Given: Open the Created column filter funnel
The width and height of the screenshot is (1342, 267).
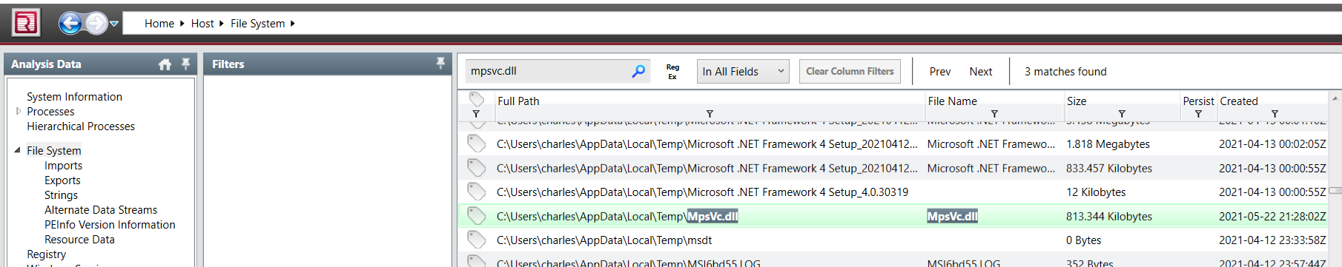Looking at the screenshot, I should click(1275, 114).
